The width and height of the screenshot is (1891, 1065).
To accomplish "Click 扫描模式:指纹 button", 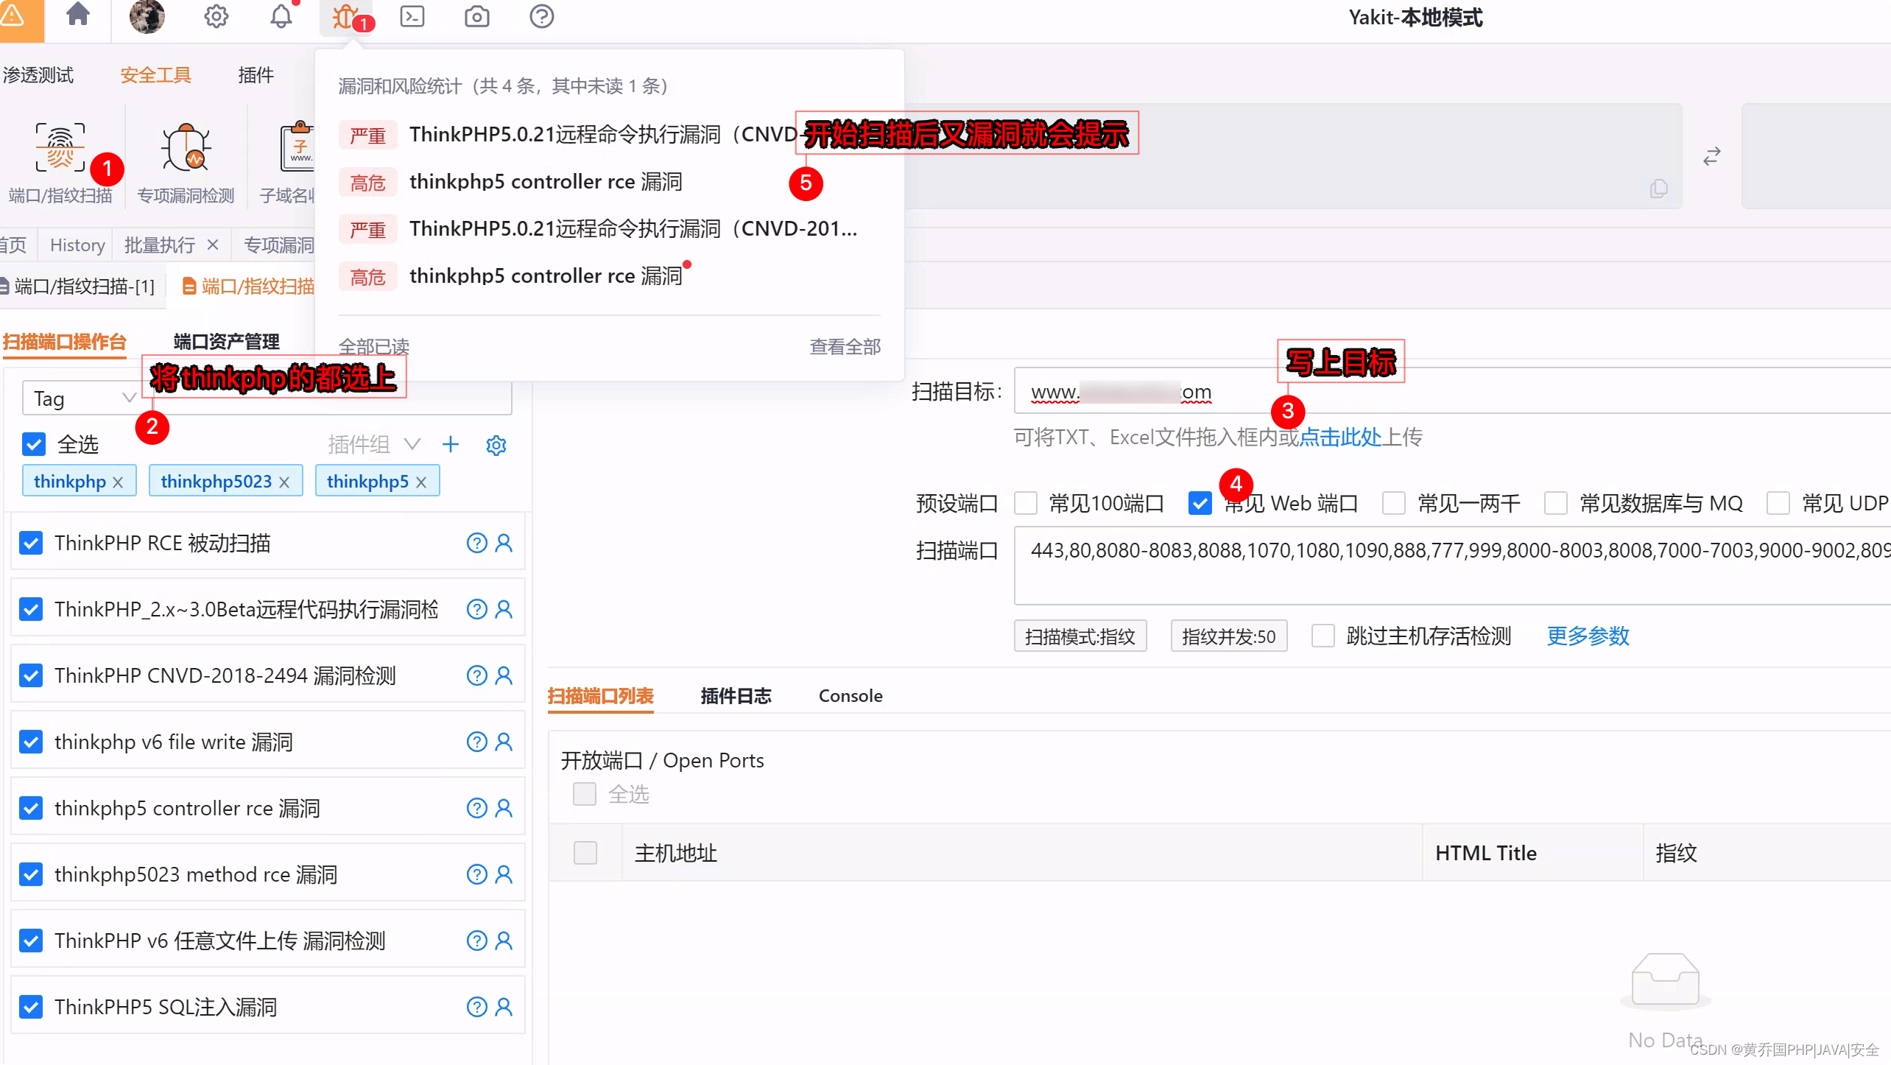I will (1080, 636).
